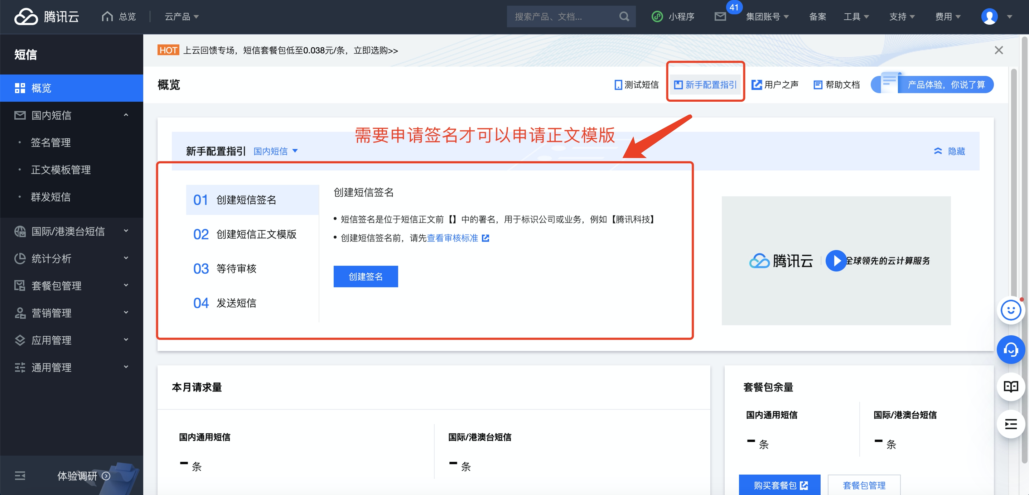Select 概览 in the sidebar

pyautogui.click(x=72, y=88)
